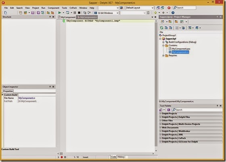Viewport: 226px width, 162px height.
Task: Close the Structure panel
Action: 53,17
